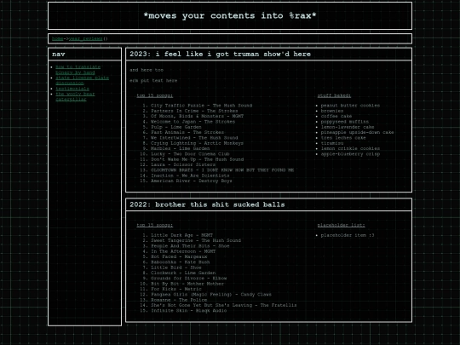Click the 'stuff baked:' subheading
The height and width of the screenshot is (345, 460).
click(334, 95)
